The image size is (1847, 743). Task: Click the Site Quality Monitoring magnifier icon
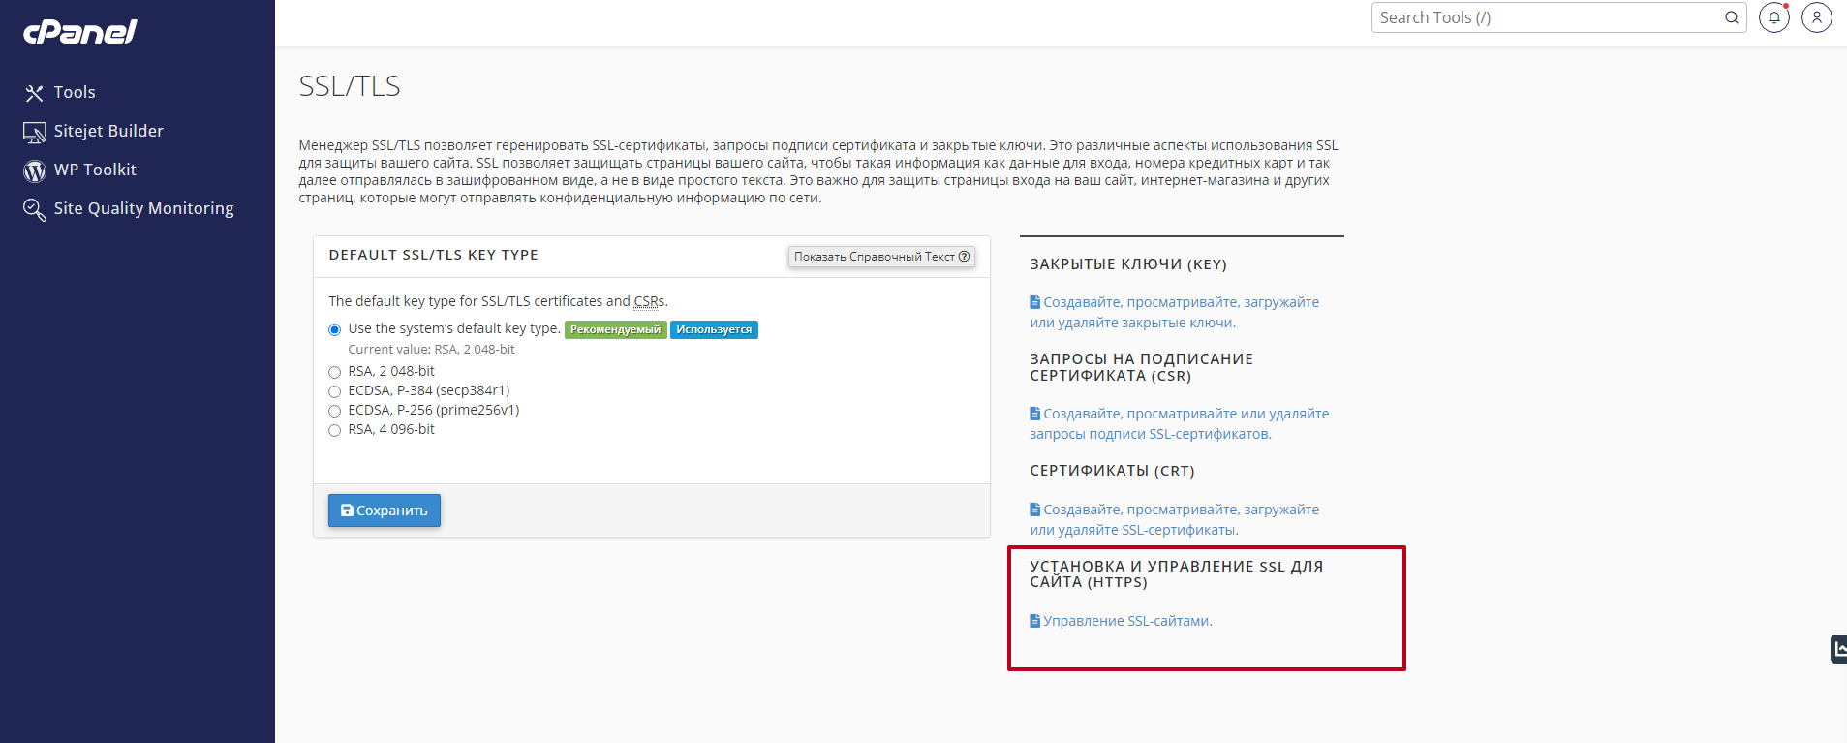(35, 209)
